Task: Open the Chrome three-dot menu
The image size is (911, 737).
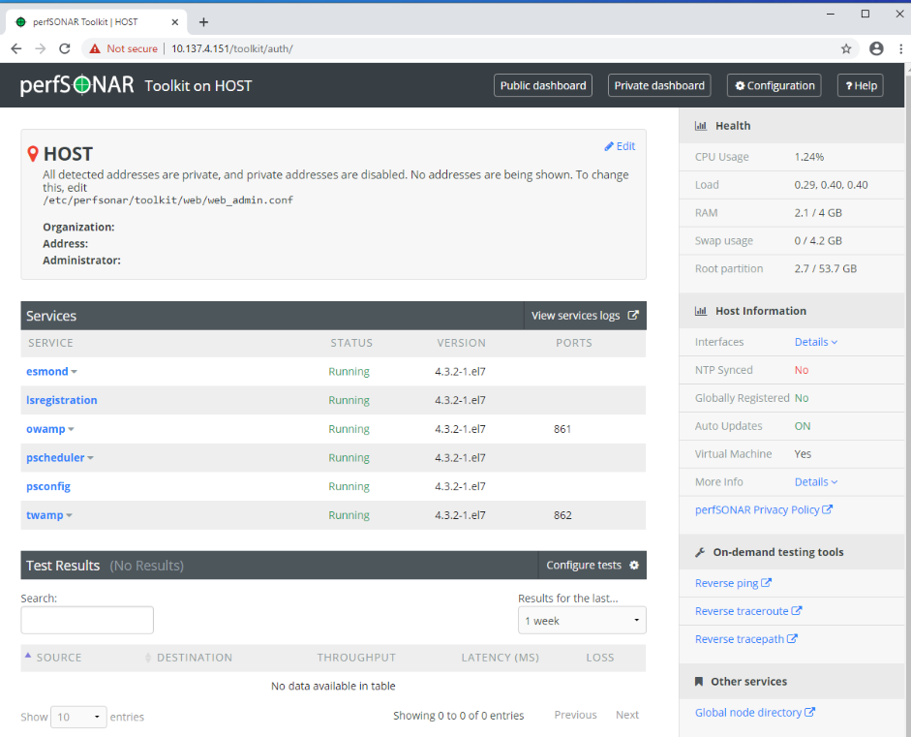Action: coord(900,48)
